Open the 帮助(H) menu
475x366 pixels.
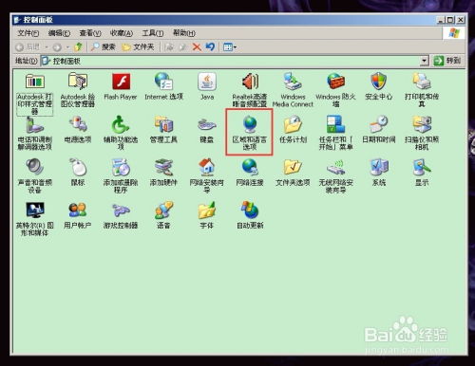coord(184,33)
